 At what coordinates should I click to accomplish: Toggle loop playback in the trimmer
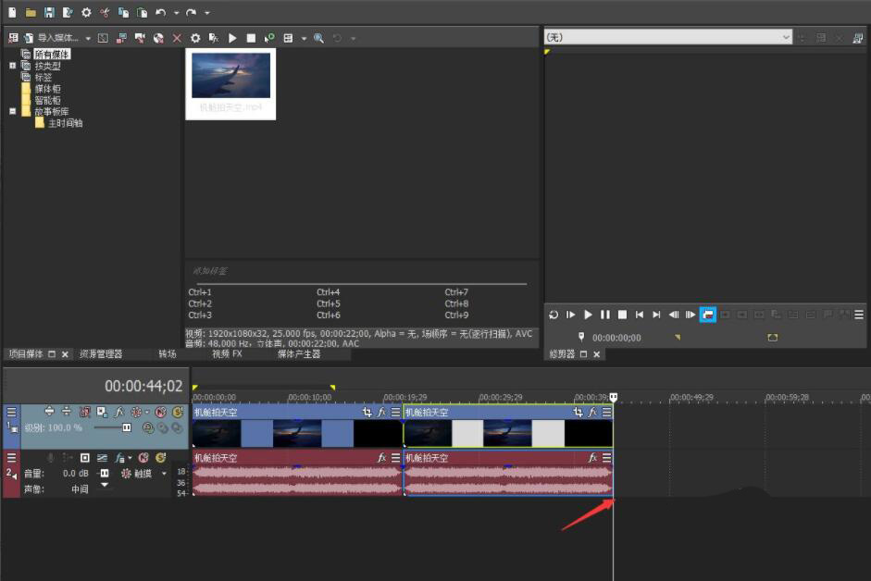pyautogui.click(x=554, y=315)
